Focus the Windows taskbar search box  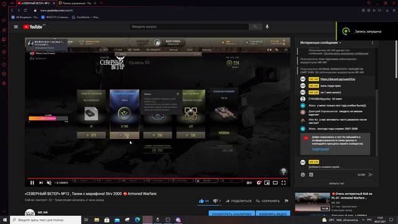[45, 220]
